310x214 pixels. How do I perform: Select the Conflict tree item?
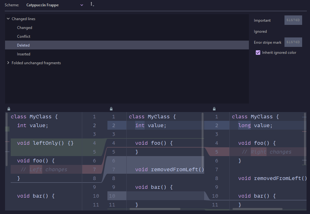coord(24,36)
